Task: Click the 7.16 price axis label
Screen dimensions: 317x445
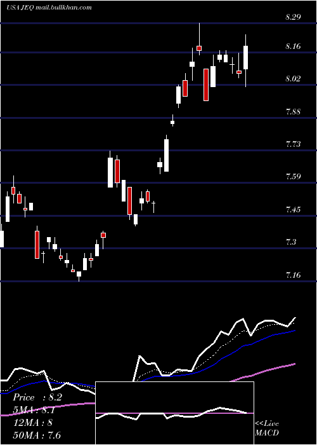Action: [x=293, y=275]
